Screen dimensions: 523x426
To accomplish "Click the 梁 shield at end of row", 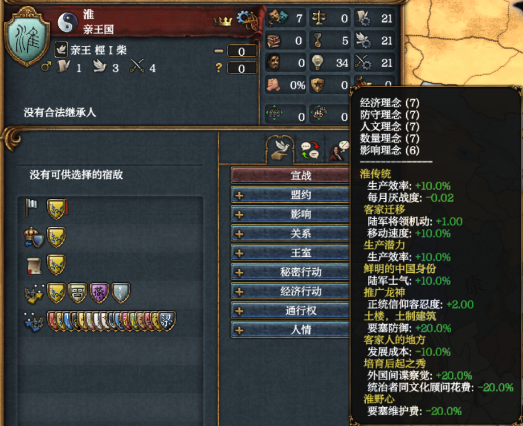I will 166,321.
